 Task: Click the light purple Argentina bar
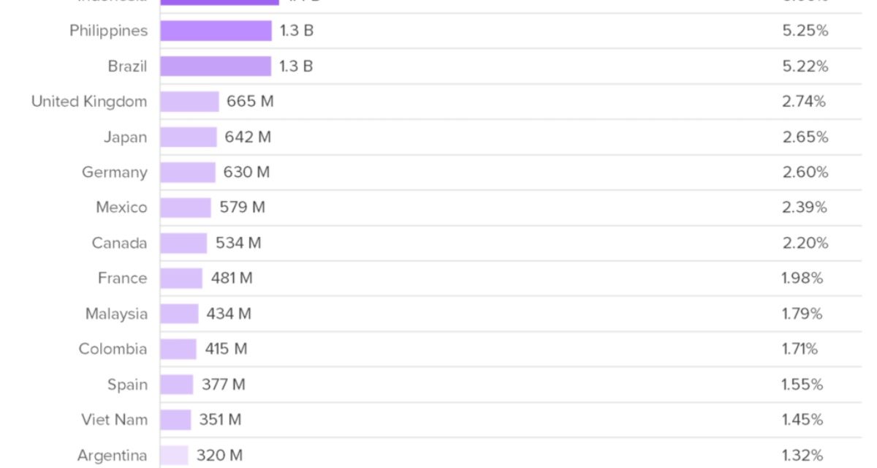[174, 455]
